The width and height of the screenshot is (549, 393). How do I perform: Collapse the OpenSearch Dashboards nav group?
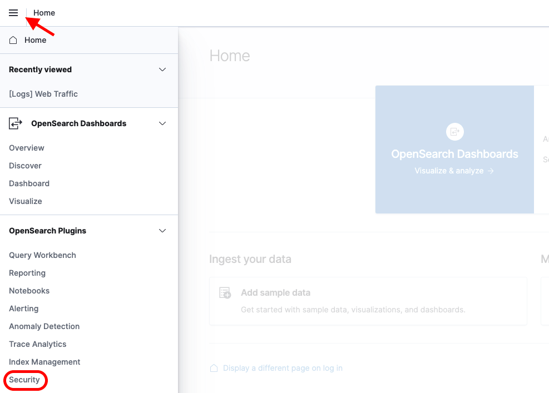162,123
